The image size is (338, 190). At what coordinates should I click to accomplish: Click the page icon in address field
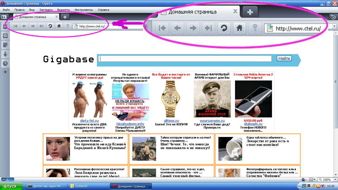76,26
